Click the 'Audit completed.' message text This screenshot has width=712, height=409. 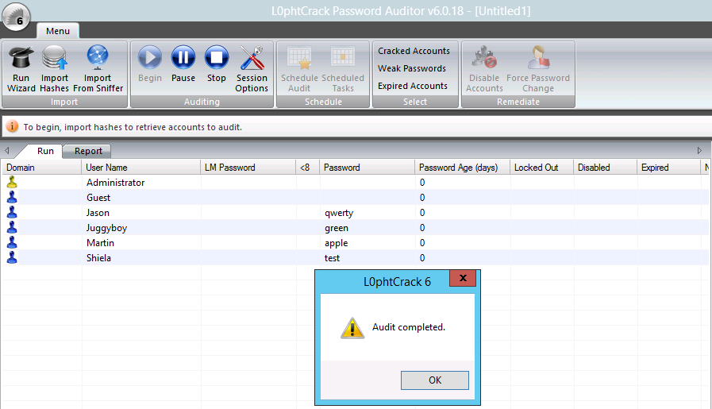click(x=409, y=327)
